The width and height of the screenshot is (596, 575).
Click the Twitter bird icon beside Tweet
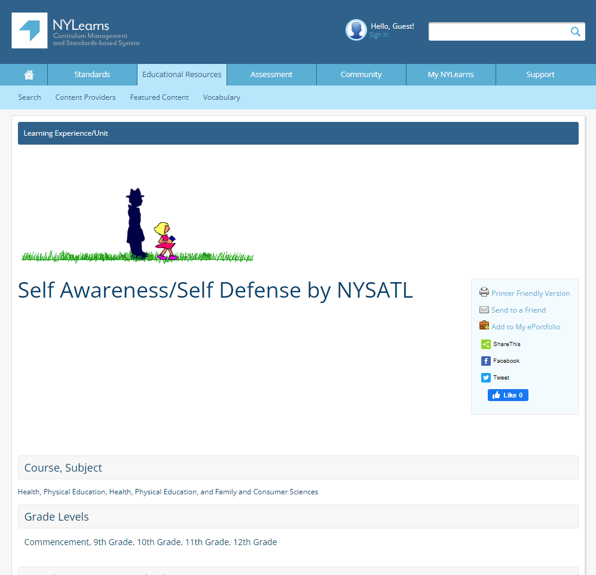(485, 377)
